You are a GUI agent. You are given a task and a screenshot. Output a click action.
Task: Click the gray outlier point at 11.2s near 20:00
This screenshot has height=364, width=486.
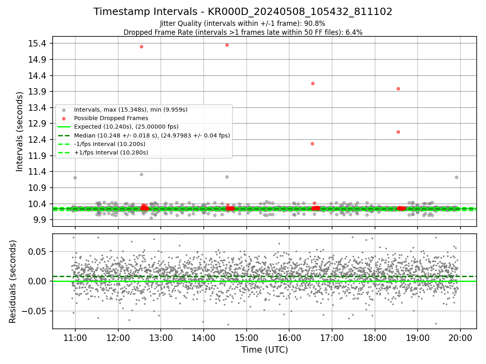click(x=456, y=177)
